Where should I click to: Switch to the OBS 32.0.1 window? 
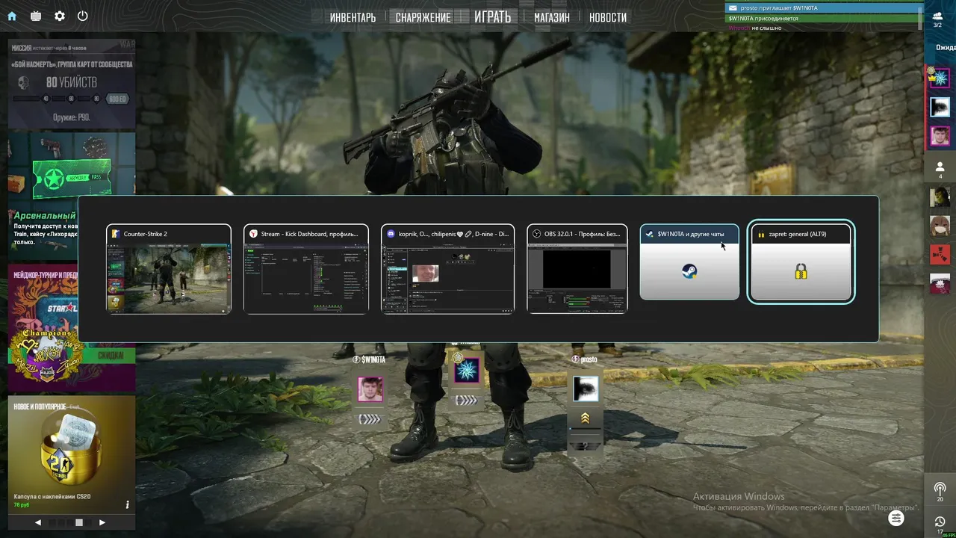tap(577, 269)
